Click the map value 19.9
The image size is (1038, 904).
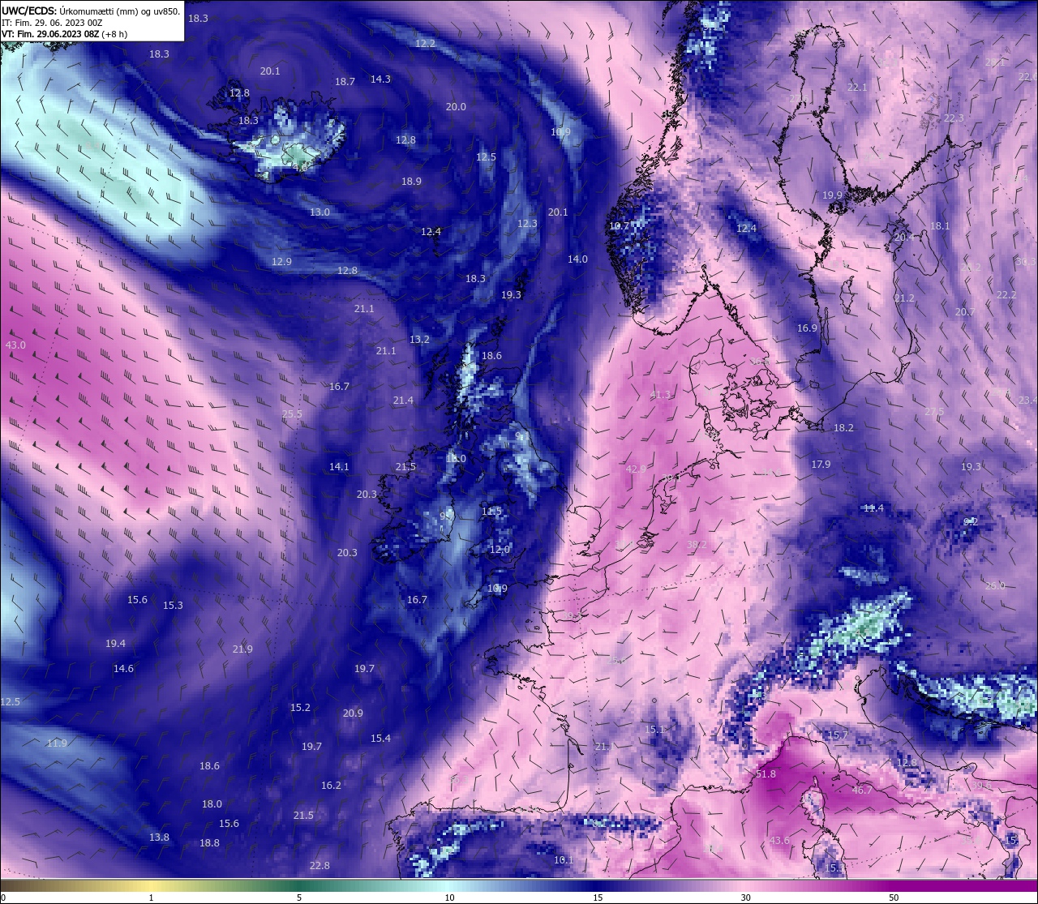coord(832,196)
